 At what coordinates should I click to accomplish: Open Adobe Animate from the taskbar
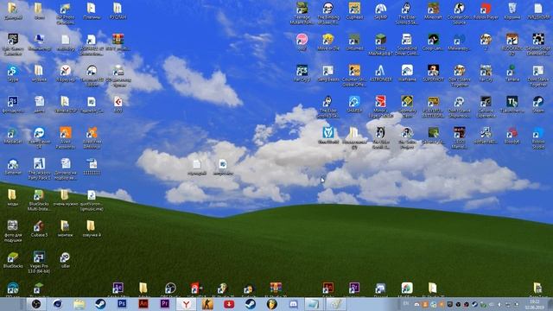(143, 304)
